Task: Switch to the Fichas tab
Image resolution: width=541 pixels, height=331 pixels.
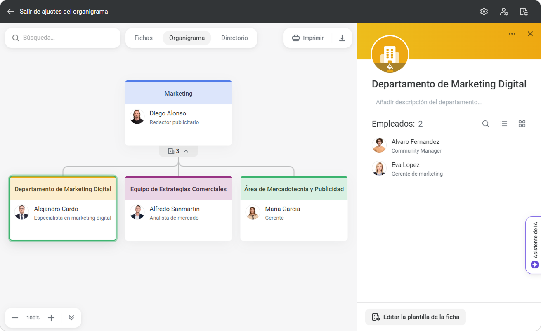Action: point(144,38)
